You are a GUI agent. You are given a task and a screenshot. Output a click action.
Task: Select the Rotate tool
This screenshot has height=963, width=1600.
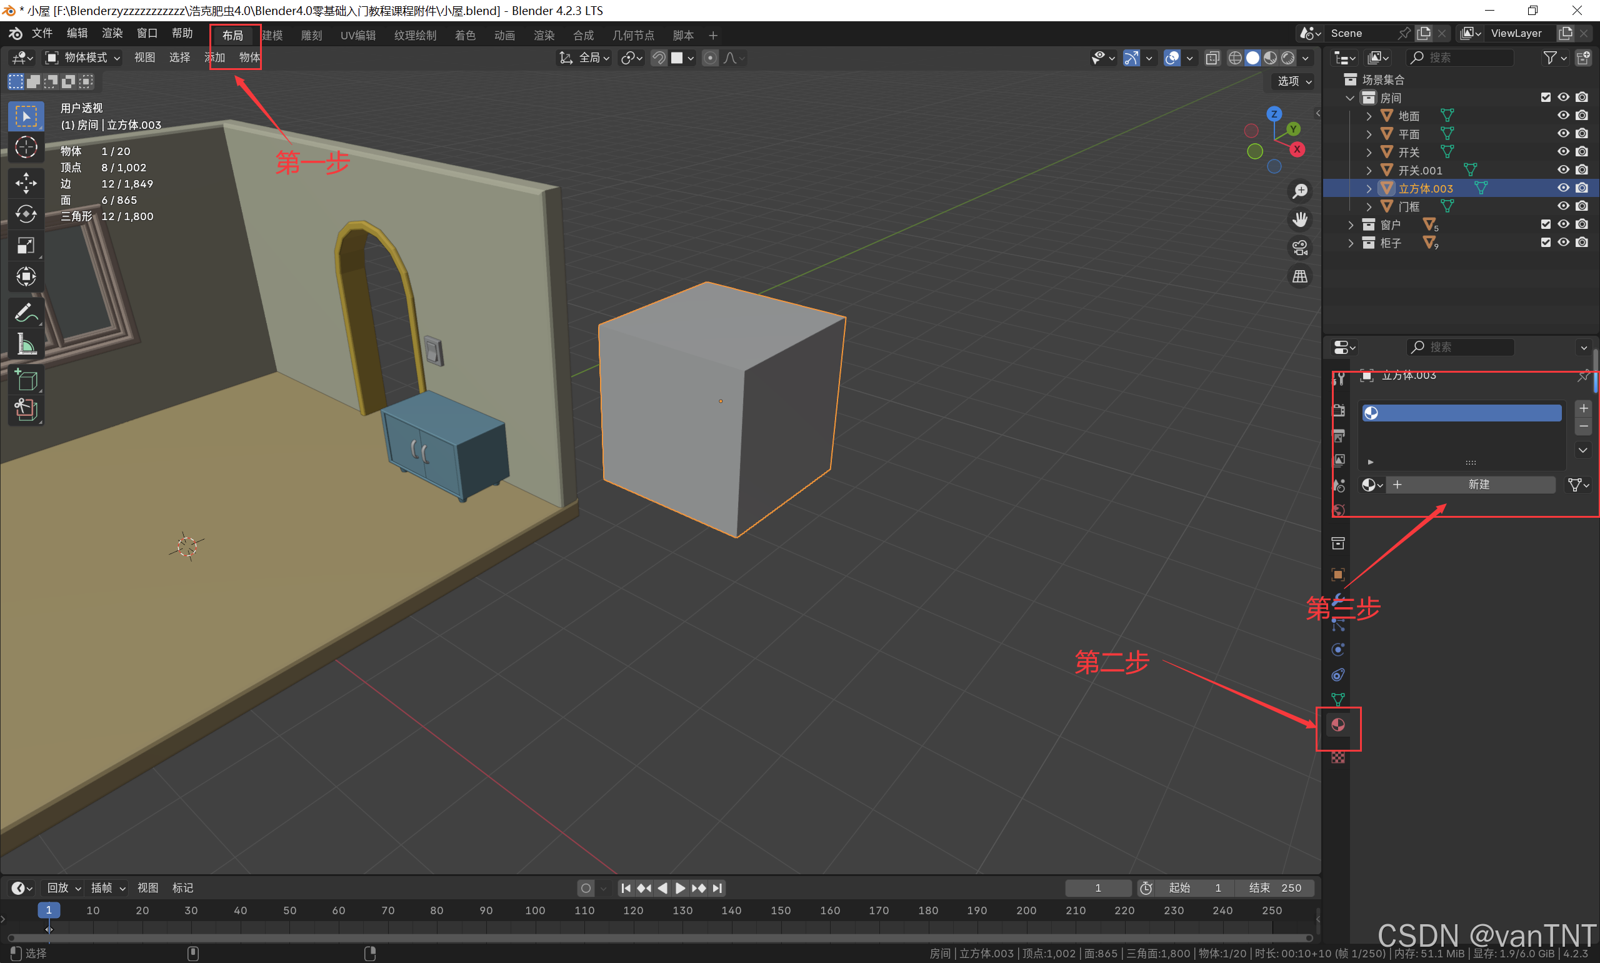(26, 214)
